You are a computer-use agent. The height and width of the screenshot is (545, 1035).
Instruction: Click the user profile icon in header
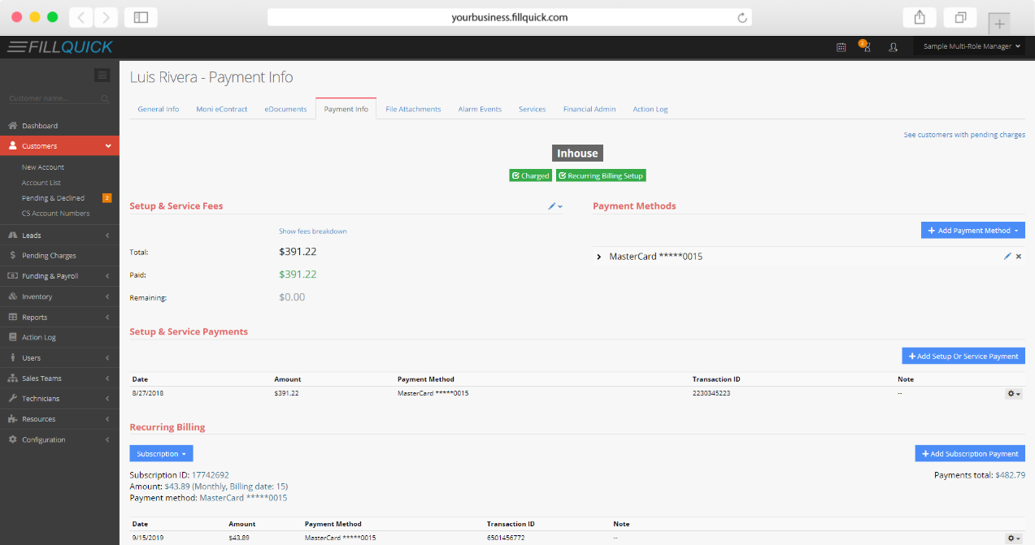pyautogui.click(x=893, y=47)
